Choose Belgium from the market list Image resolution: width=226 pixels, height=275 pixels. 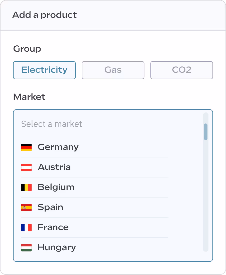pos(56,187)
